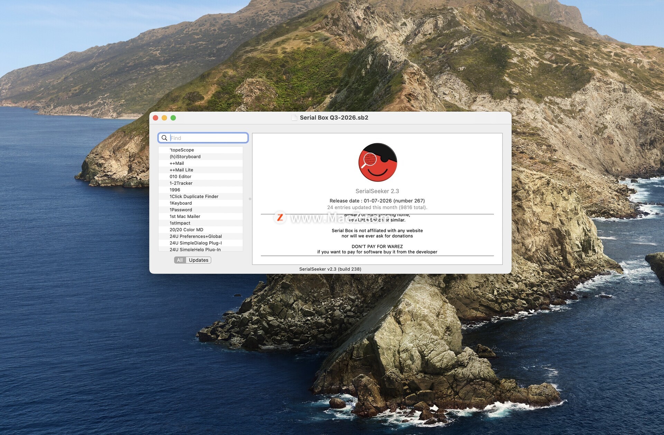The height and width of the screenshot is (435, 664).
Task: Select the 1stImpact entry
Action: point(201,223)
